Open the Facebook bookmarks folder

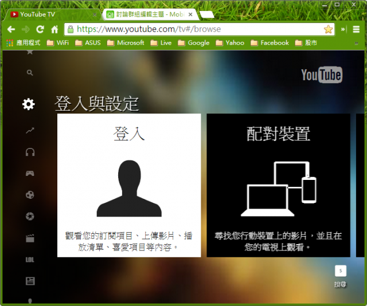click(270, 43)
